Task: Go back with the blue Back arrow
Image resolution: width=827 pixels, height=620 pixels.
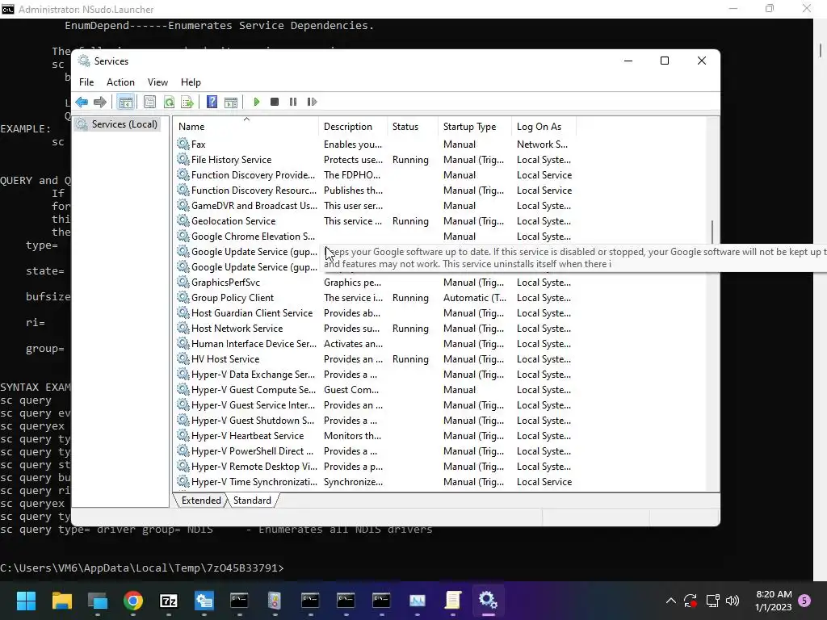Action: [82, 102]
